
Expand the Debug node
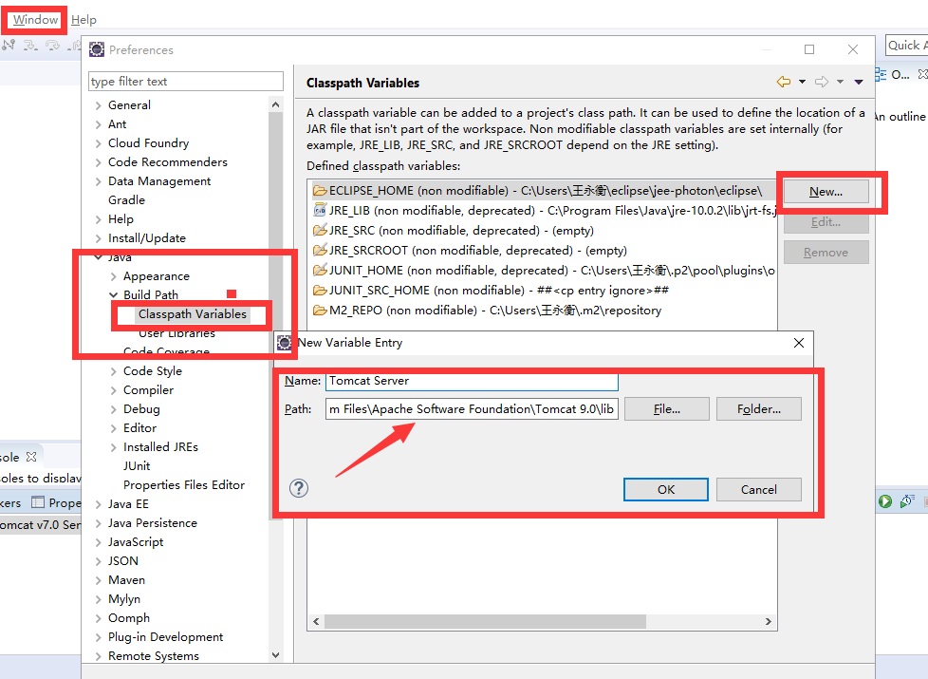pyautogui.click(x=114, y=409)
